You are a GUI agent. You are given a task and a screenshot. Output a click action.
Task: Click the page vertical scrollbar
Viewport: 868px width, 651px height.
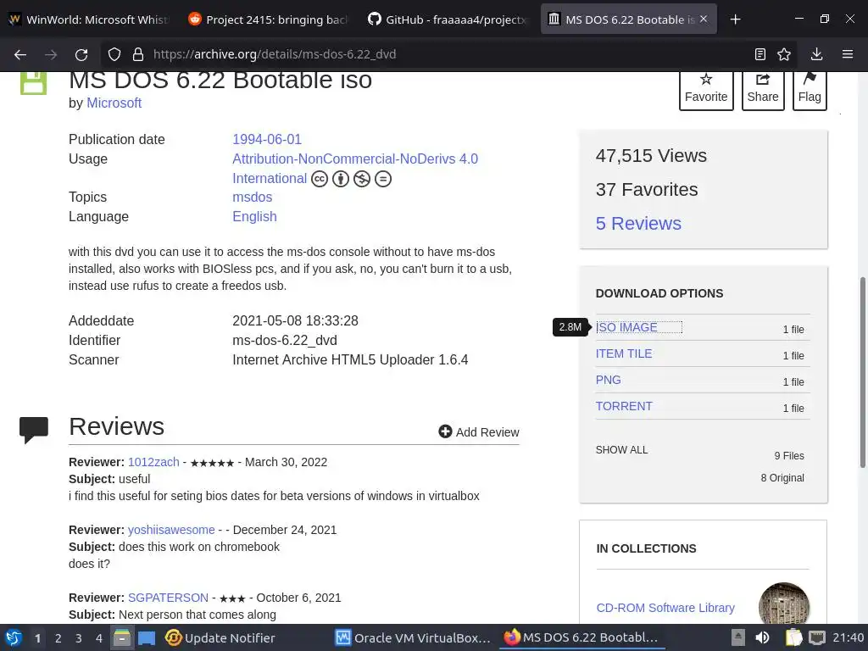862,372
